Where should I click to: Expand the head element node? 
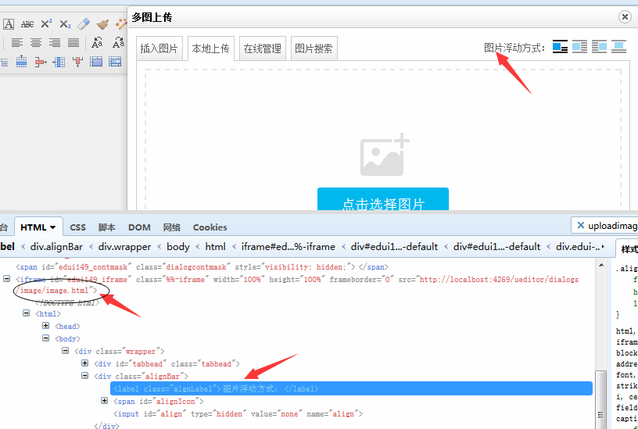pos(45,326)
